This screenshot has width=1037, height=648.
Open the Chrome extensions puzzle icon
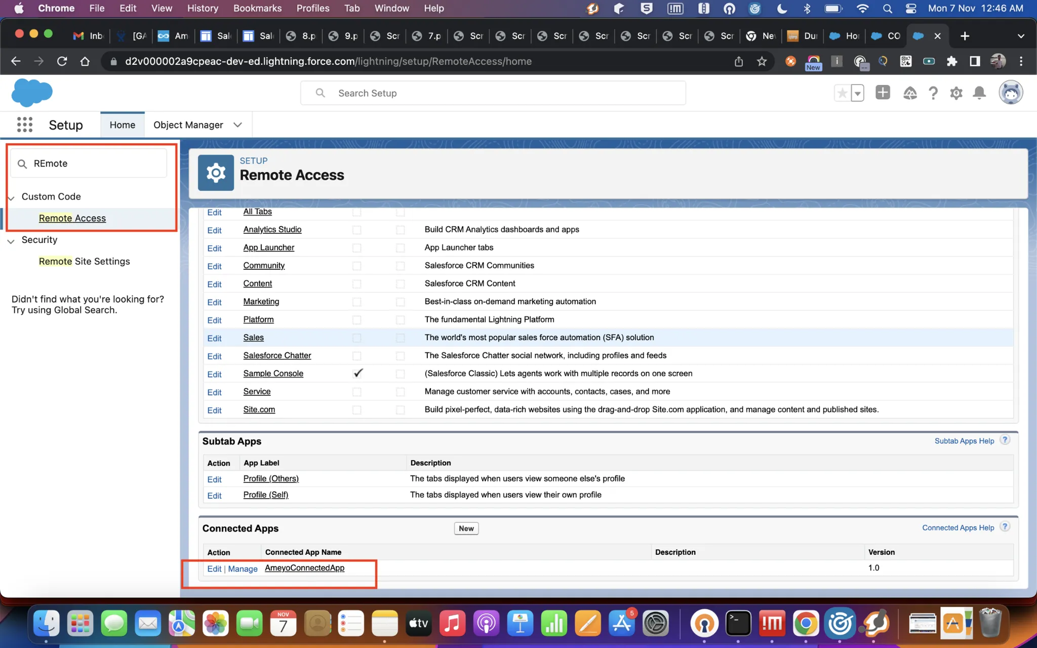point(952,61)
